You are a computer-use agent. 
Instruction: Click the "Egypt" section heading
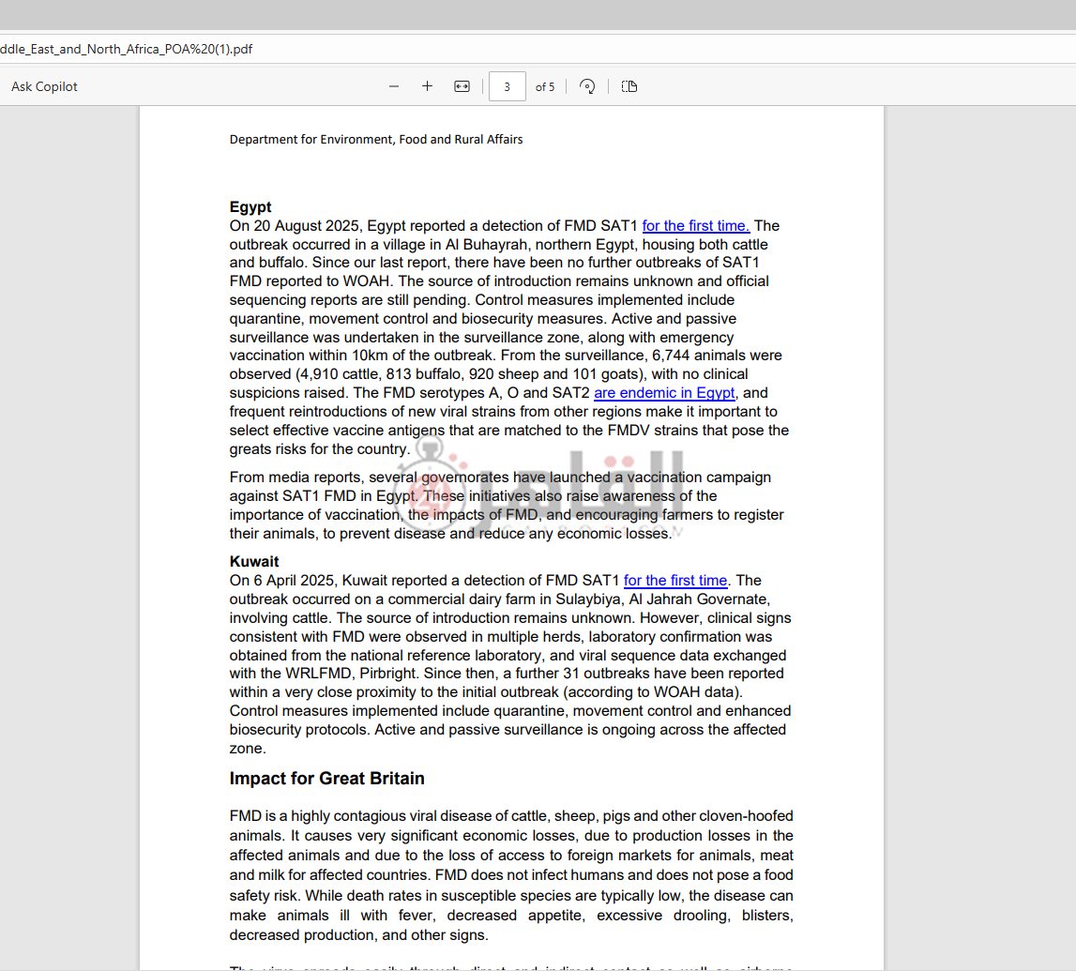pyautogui.click(x=250, y=206)
